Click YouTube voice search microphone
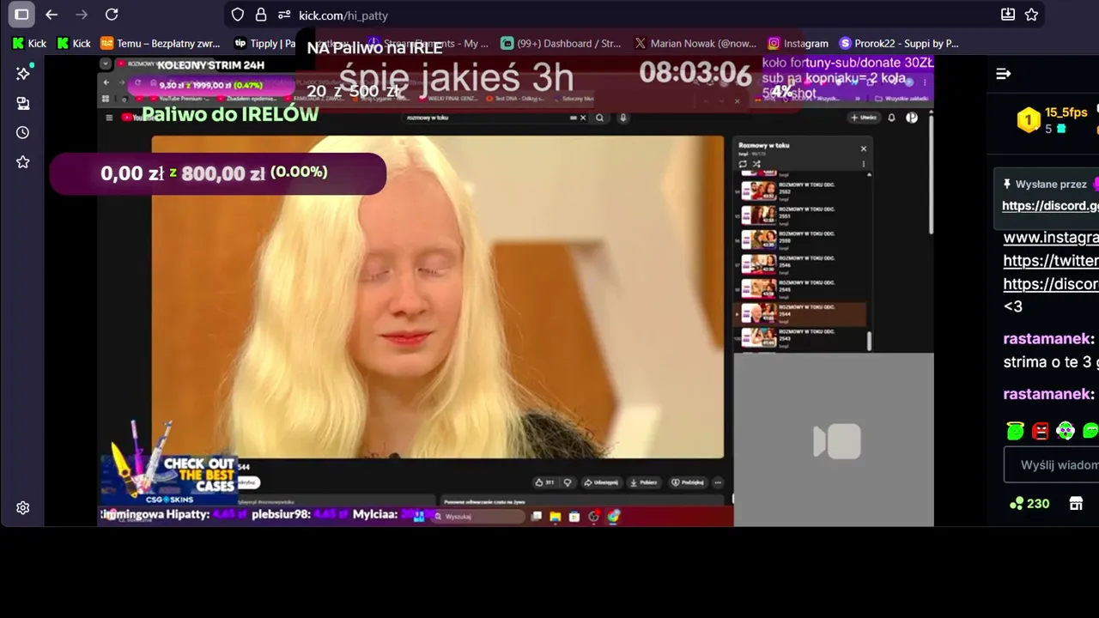This screenshot has height=618, width=1099. pyautogui.click(x=622, y=118)
